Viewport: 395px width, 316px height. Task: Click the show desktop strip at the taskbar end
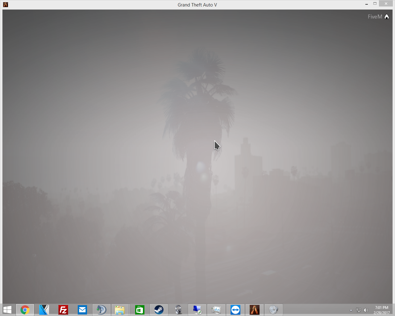pyautogui.click(x=394, y=310)
